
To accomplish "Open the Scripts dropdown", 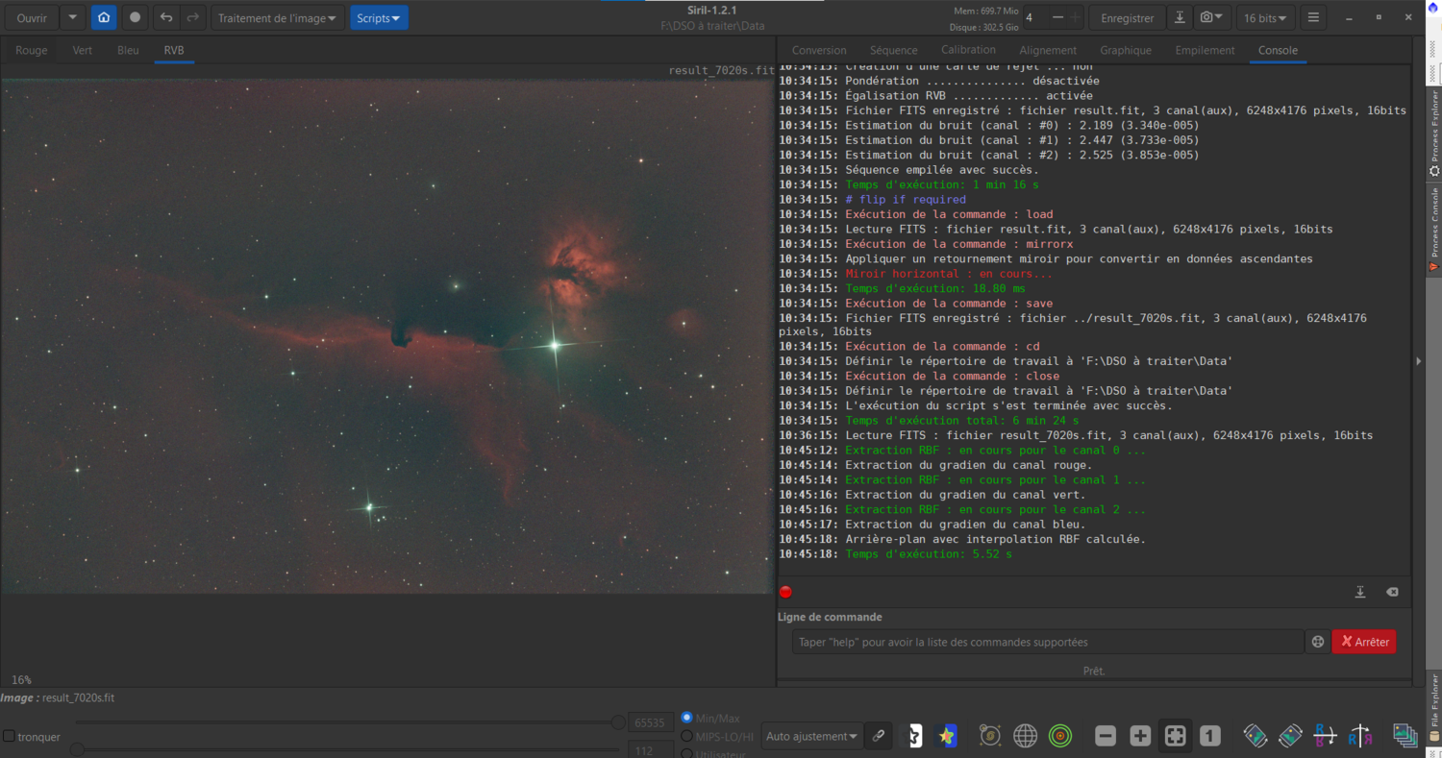I will coord(379,17).
